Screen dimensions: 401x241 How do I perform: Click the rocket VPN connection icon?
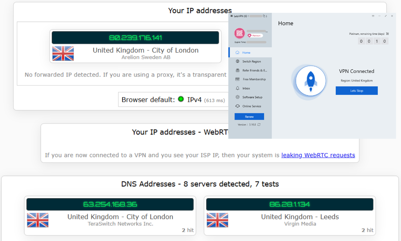click(311, 81)
